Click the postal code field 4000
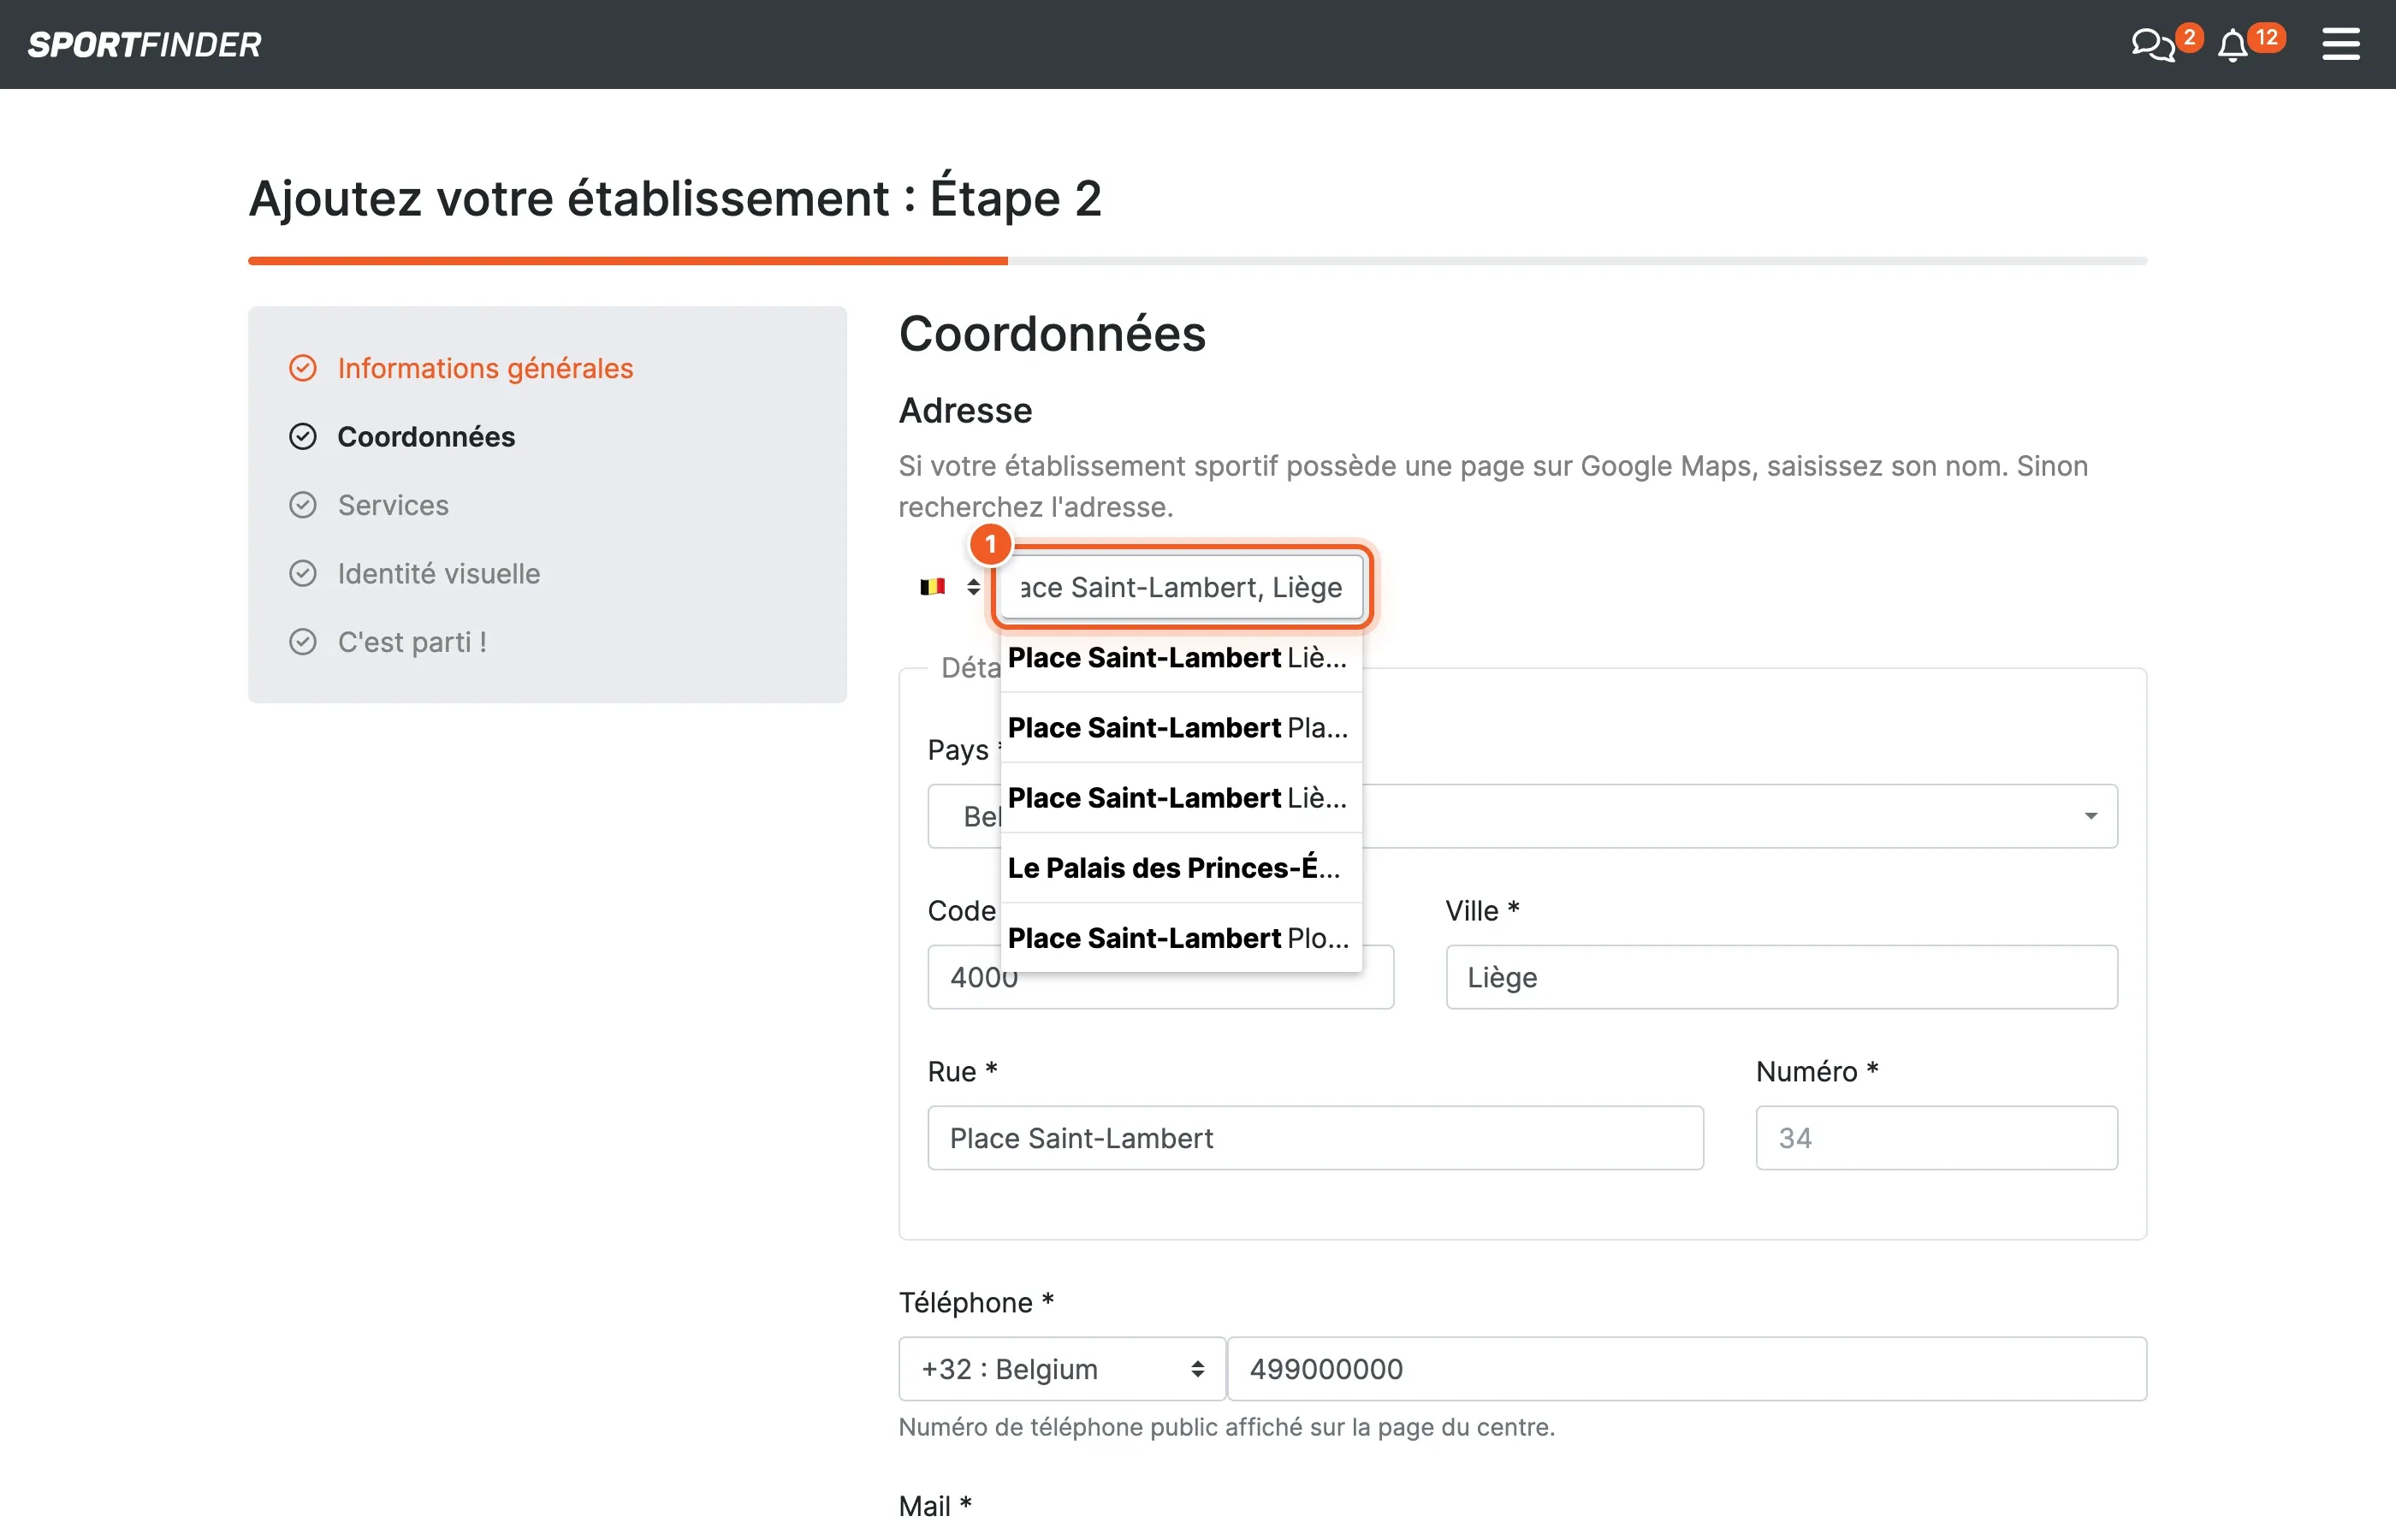The width and height of the screenshot is (2396, 1540). [1160, 977]
